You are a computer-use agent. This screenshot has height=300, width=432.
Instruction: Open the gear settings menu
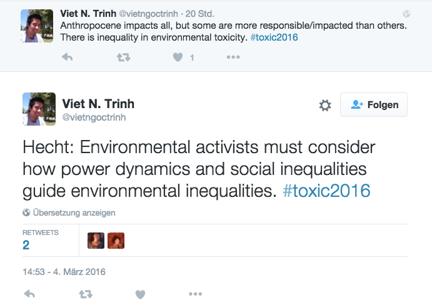coord(325,106)
